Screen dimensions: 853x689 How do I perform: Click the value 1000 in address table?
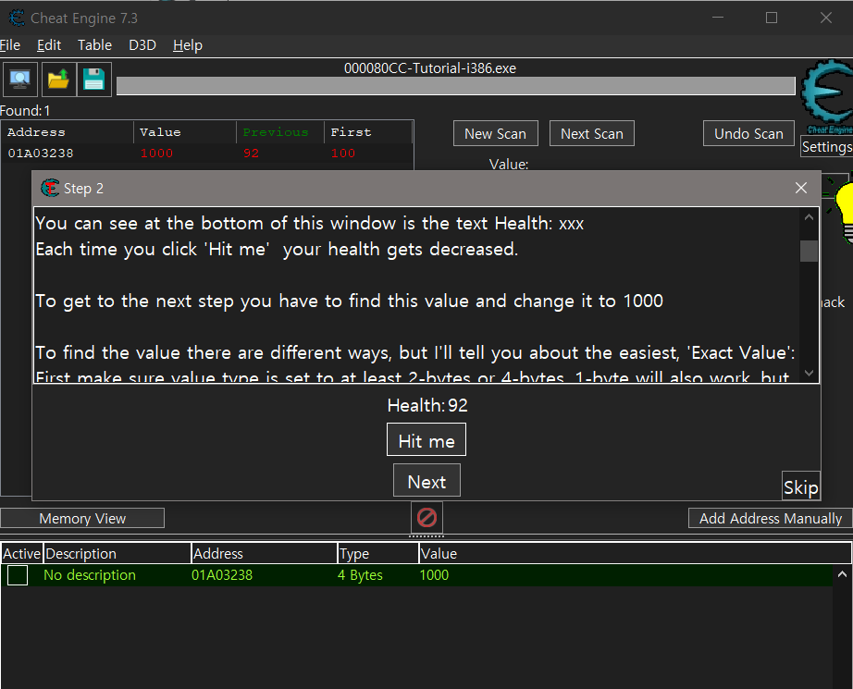click(434, 575)
